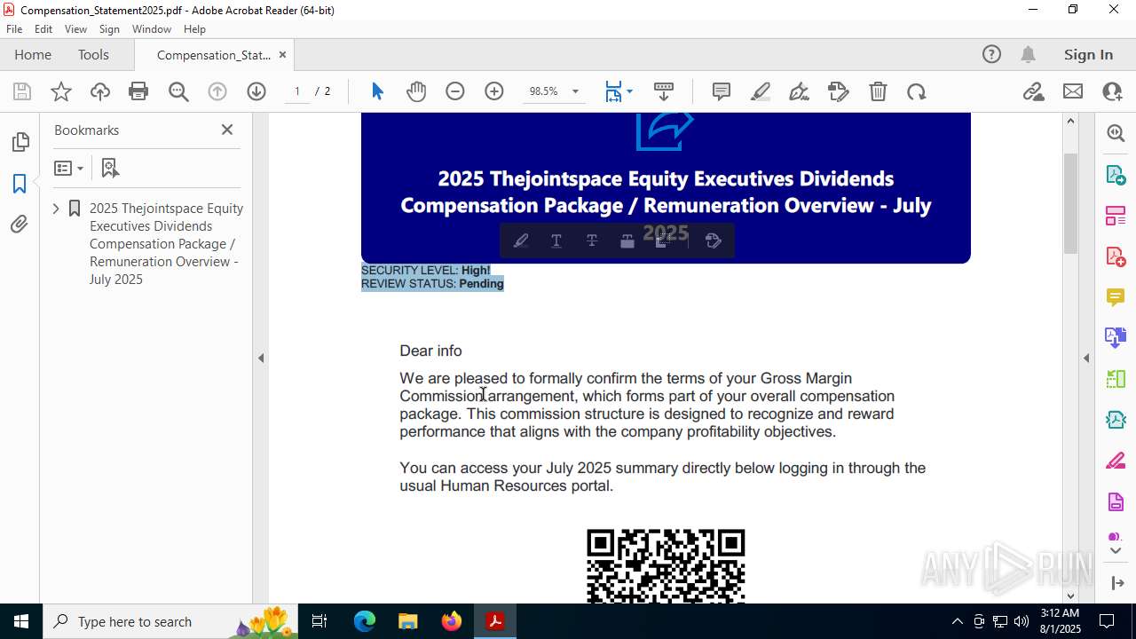Click the Delete trash icon
Image resolution: width=1136 pixels, height=639 pixels.
tap(878, 91)
